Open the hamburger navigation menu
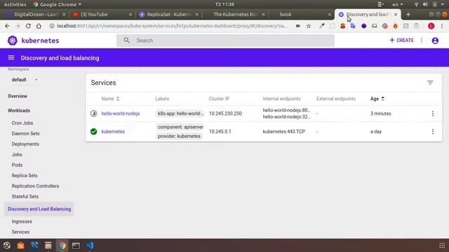Screen dimensions: 449x252 click(11, 57)
